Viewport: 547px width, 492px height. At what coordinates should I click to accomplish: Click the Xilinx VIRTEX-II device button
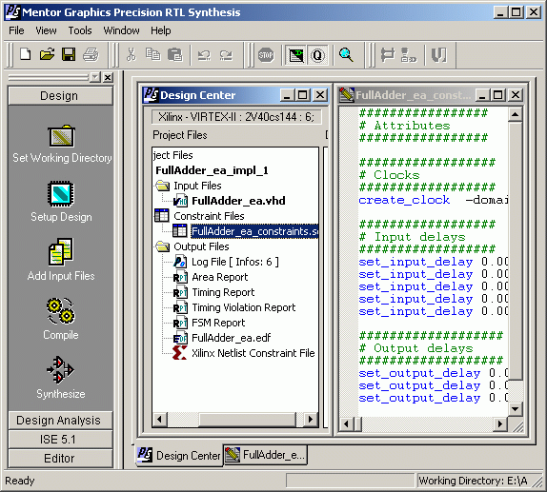[236, 117]
